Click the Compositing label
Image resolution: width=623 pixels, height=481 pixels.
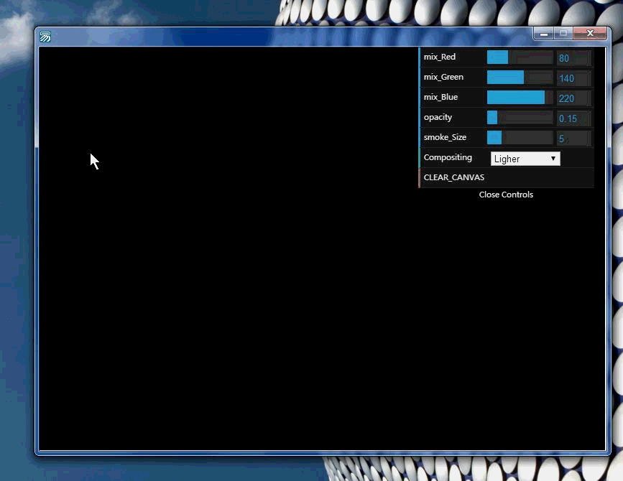[448, 157]
